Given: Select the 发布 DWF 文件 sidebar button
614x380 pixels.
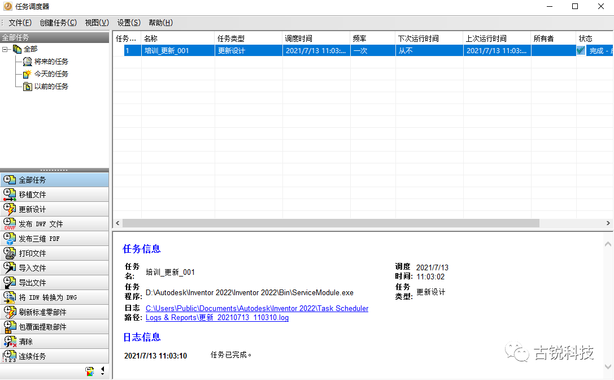Looking at the screenshot, I should pyautogui.click(x=54, y=224).
